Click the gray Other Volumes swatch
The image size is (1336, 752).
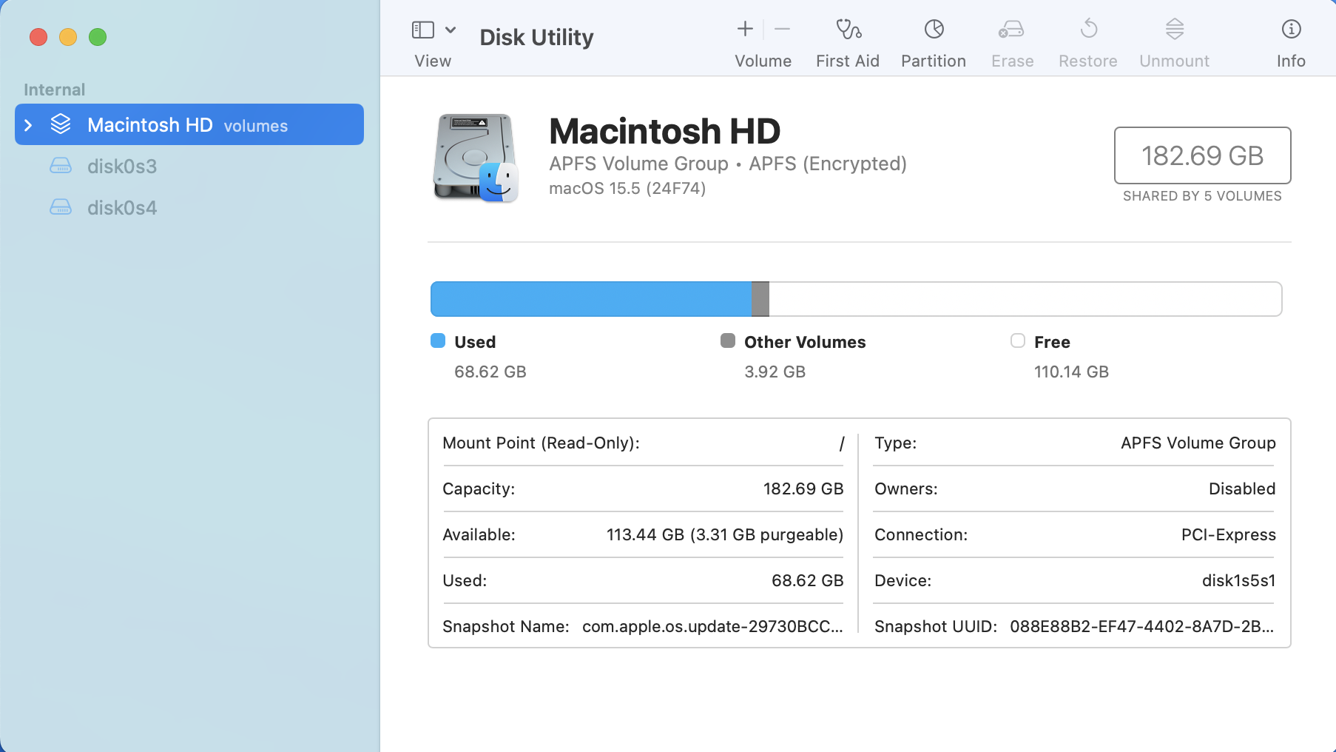[728, 340]
